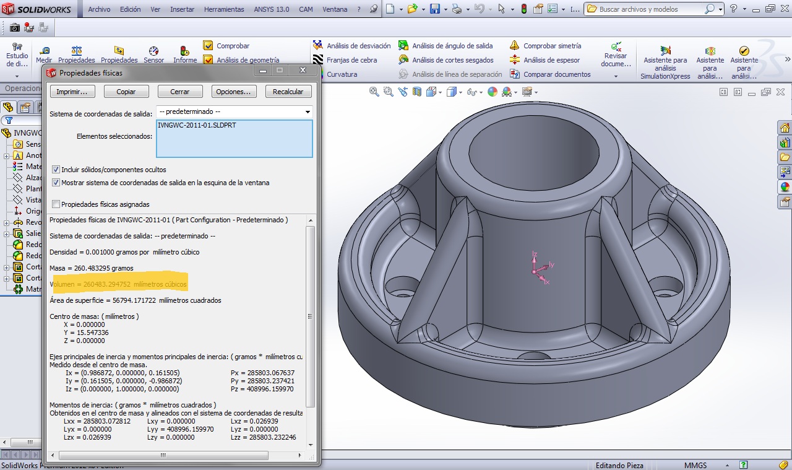792x470 pixels.
Task: Open Análisis de cortes sesgados
Action: (x=446, y=60)
